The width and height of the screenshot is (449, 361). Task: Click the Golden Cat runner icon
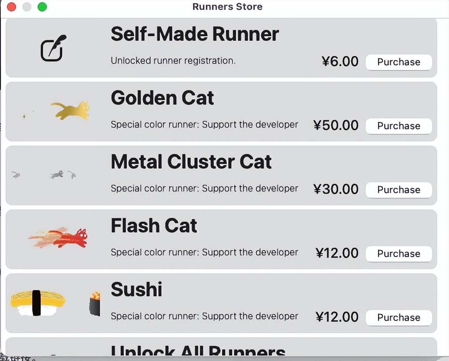(72, 110)
